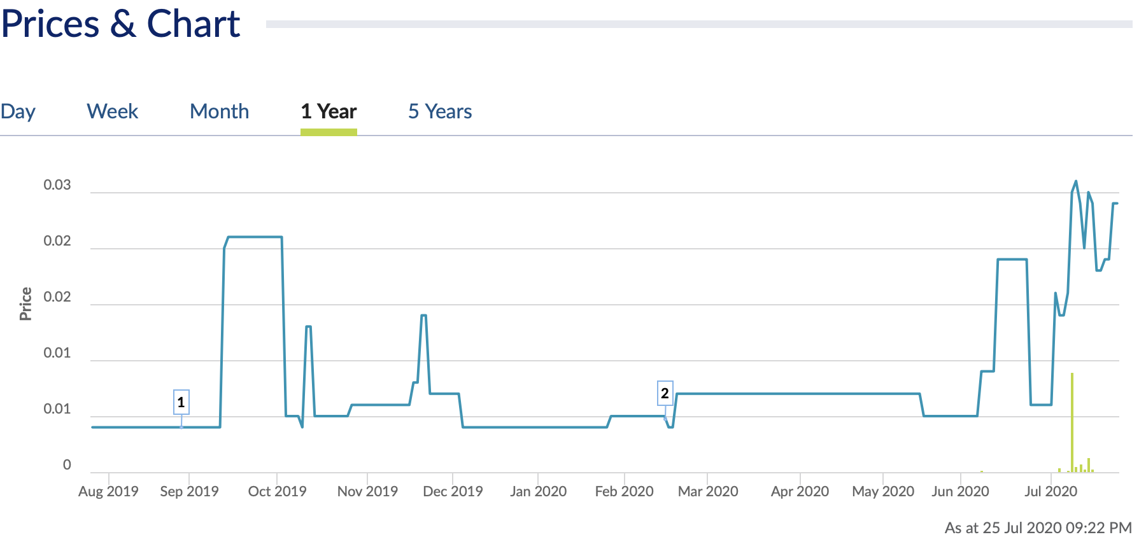Switch to the Day tab
This screenshot has width=1146, height=537.
click(18, 111)
